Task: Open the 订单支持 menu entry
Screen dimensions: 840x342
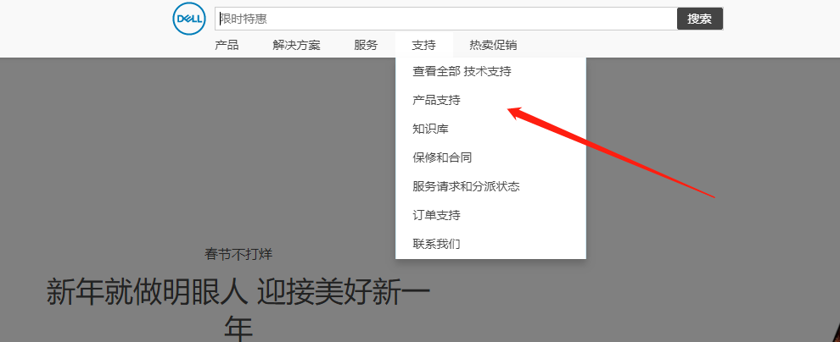Action: (x=436, y=215)
